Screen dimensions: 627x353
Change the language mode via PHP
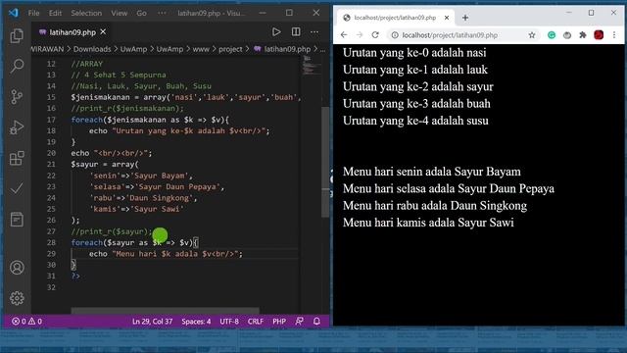point(279,322)
